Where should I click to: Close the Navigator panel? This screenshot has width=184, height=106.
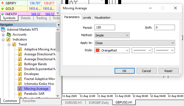click(x=59, y=25)
